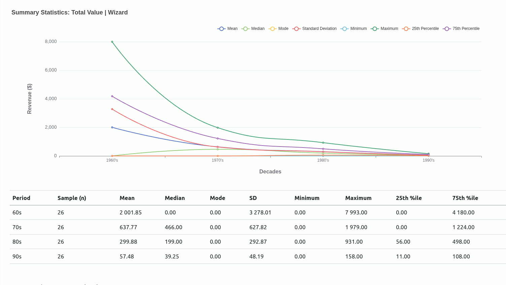506x285 pixels.
Task: Select the Maximum data point at 1980's
Action: pyautogui.click(x=323, y=143)
